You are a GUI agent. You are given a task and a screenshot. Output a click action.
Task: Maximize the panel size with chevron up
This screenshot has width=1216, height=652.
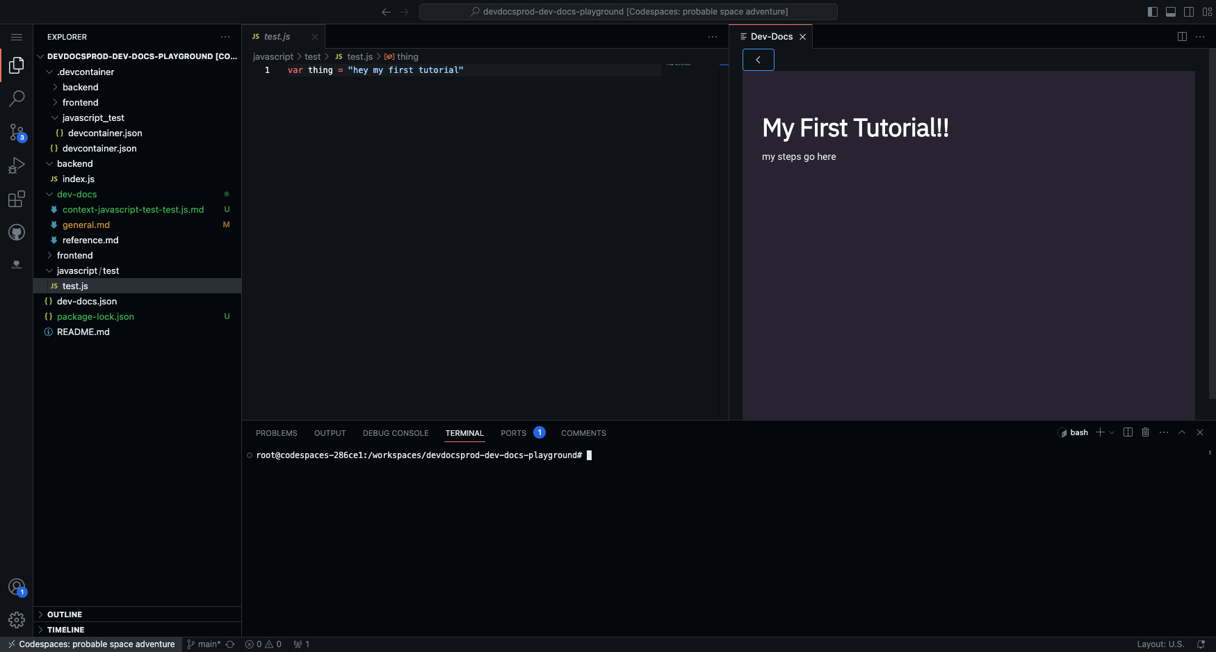(1182, 432)
